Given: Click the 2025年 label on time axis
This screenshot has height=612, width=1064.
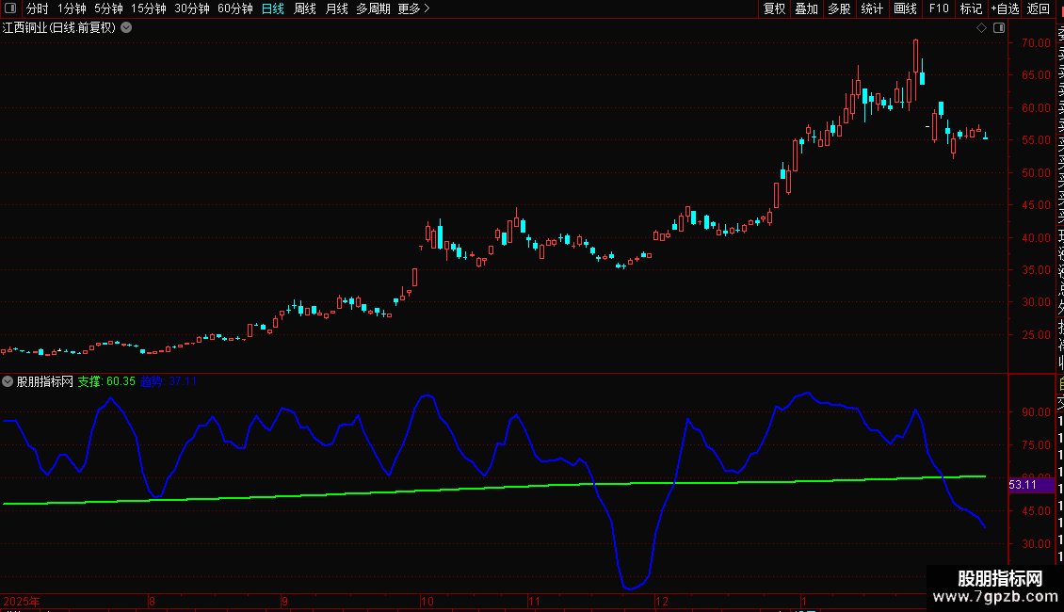Looking at the screenshot, I should tap(22, 601).
